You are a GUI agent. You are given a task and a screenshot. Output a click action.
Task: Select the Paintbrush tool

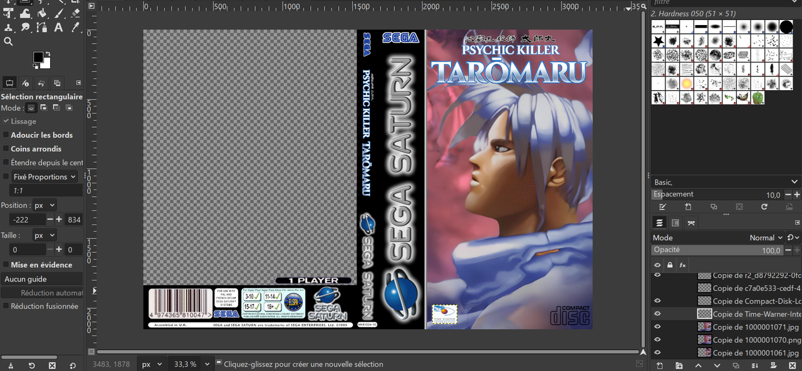[x=58, y=13]
